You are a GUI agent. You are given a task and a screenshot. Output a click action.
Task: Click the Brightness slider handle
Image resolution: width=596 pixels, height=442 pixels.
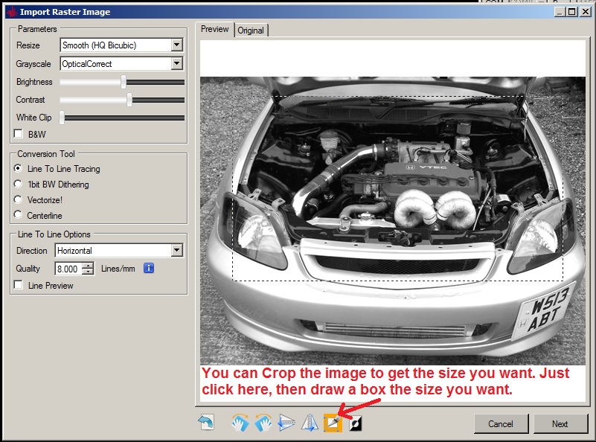pos(124,82)
